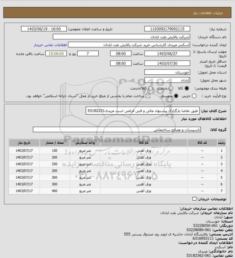Image resolution: width=235 pixels, height=258 pixels.
Task: Click the announcement date field 1403/06/19 - 16:00
Action: (44, 29)
